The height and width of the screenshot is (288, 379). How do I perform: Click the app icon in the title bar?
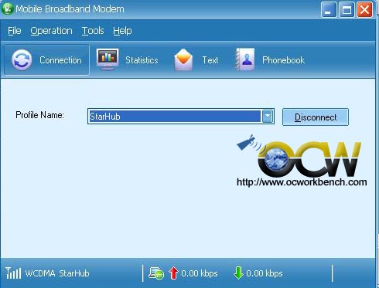click(7, 8)
